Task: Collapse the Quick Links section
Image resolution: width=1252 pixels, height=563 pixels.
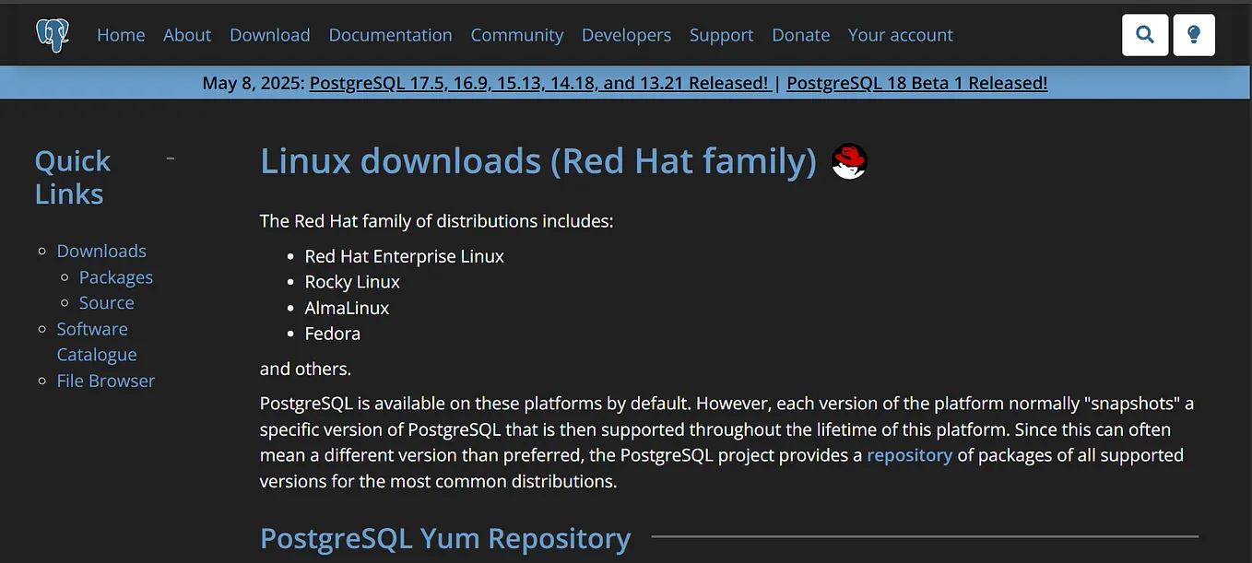Action: (170, 158)
